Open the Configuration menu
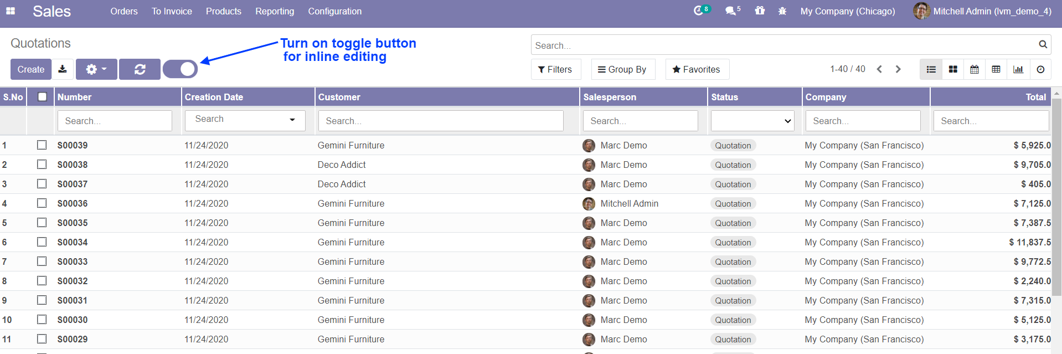Screen dimensions: 1062x354 coord(334,11)
